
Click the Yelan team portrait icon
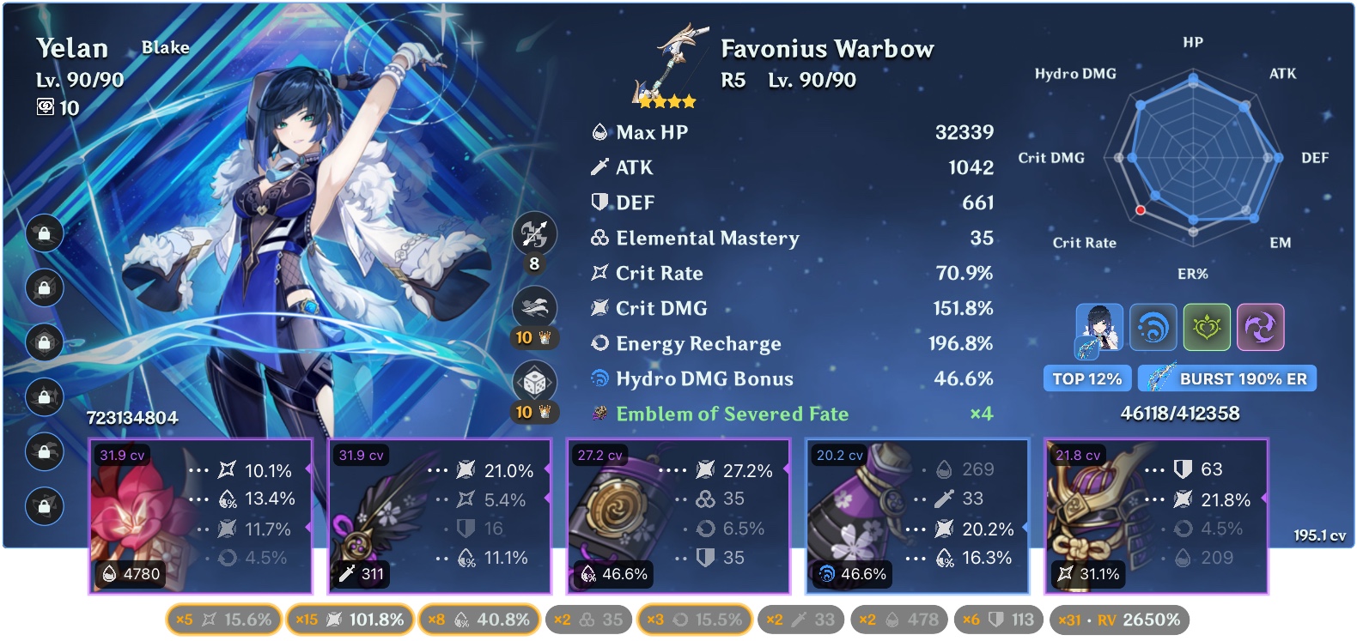(1098, 328)
